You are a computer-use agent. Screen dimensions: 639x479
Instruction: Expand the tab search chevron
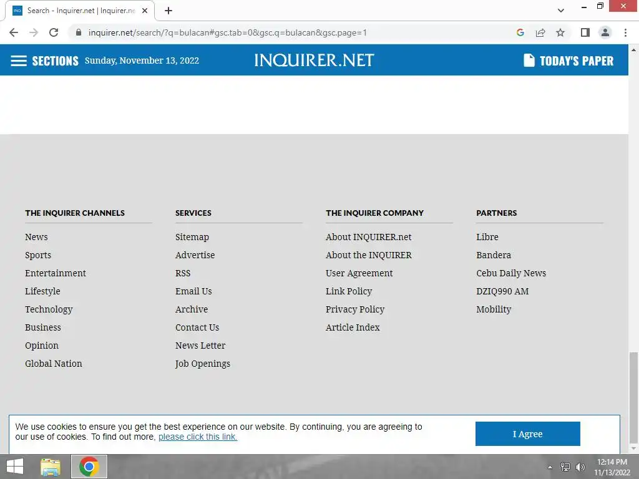[x=561, y=11]
